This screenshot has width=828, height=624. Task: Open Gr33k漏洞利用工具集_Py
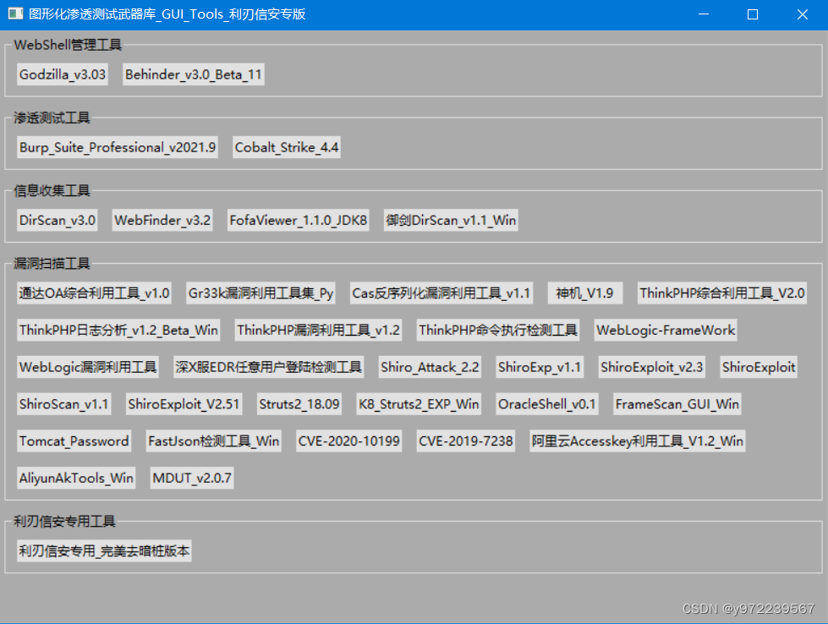tap(260, 293)
